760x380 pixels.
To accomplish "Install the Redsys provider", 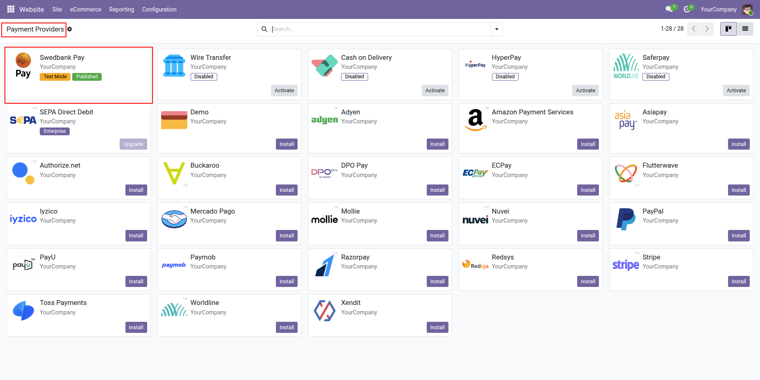I will 588,282.
